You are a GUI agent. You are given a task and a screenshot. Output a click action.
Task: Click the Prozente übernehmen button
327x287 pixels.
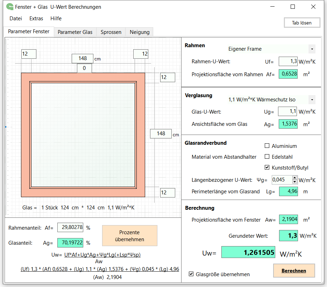129,236
